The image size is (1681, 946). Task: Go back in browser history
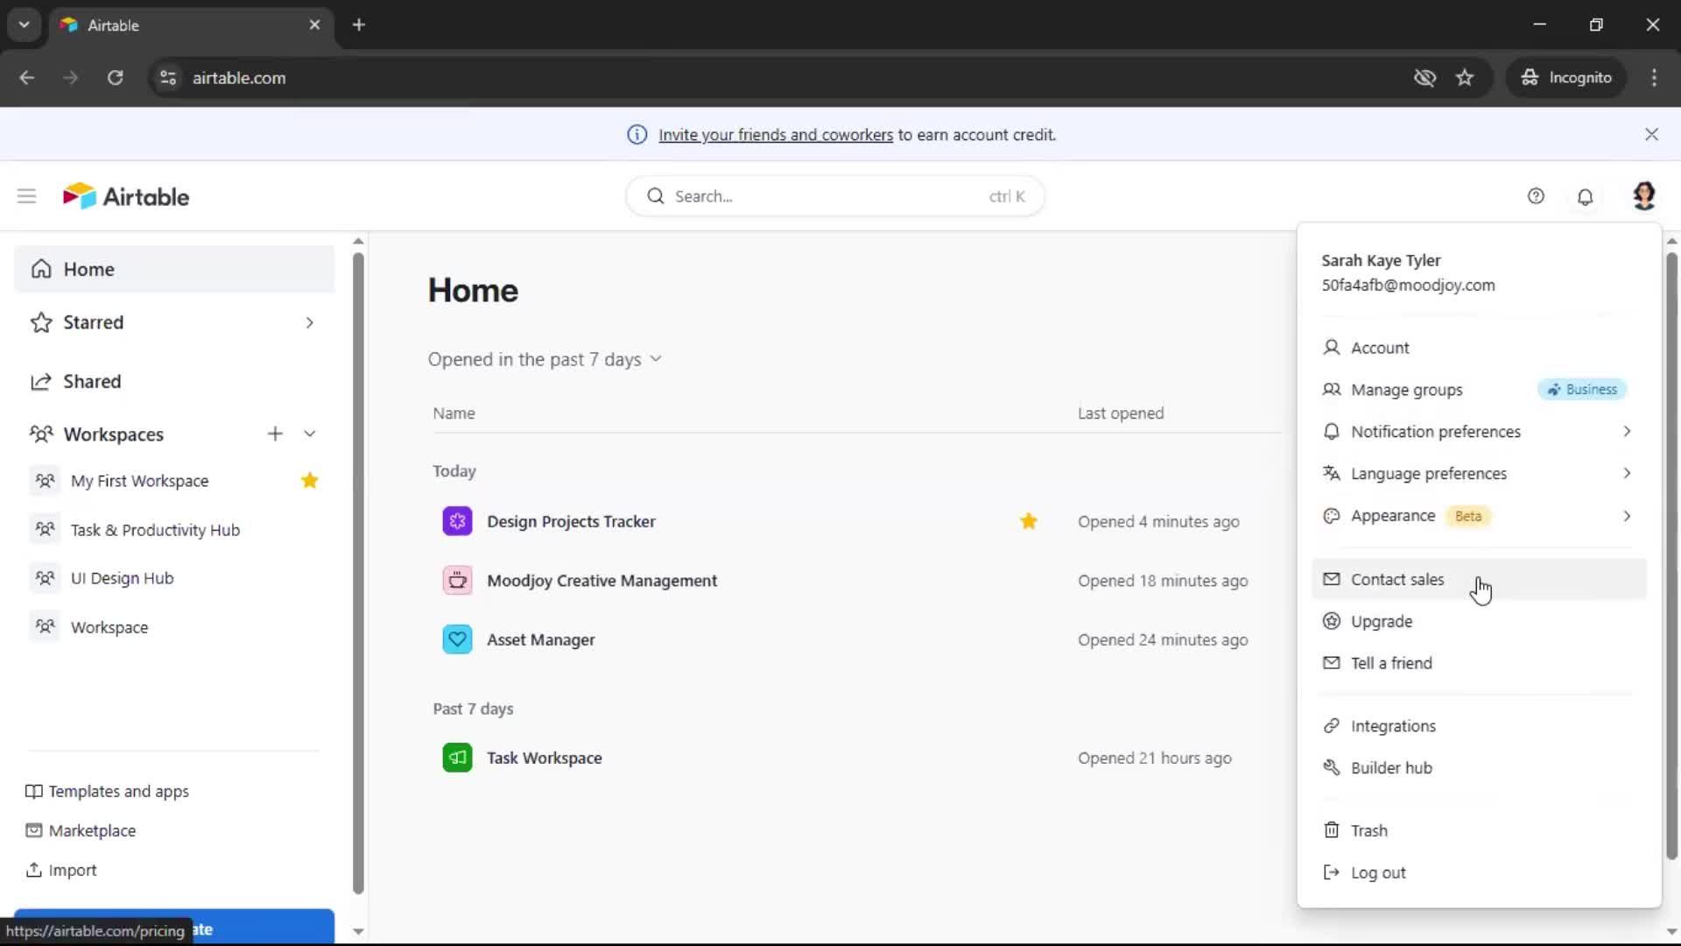26,78
